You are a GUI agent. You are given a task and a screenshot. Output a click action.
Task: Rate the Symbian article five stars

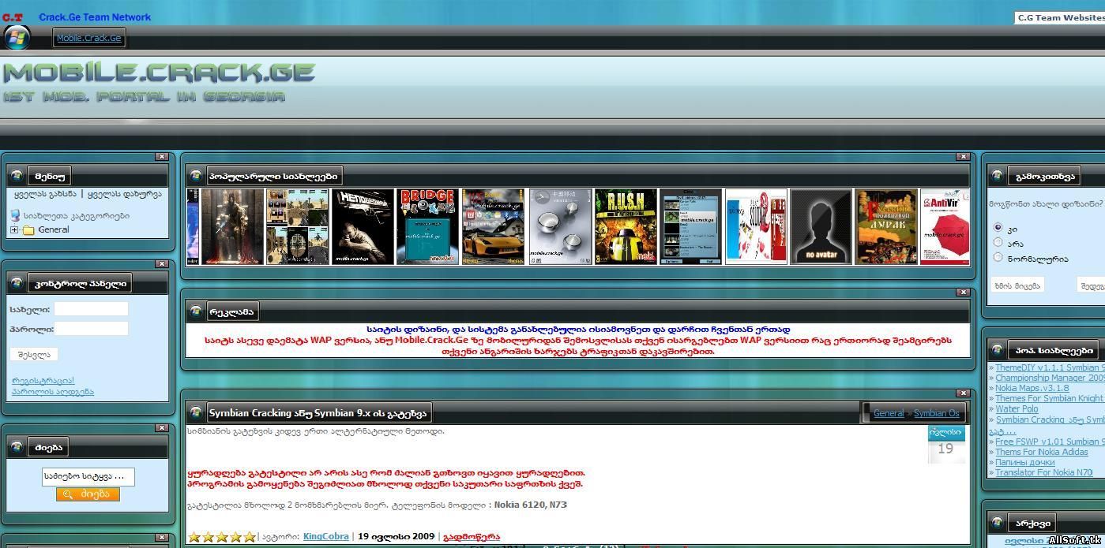tap(250, 537)
